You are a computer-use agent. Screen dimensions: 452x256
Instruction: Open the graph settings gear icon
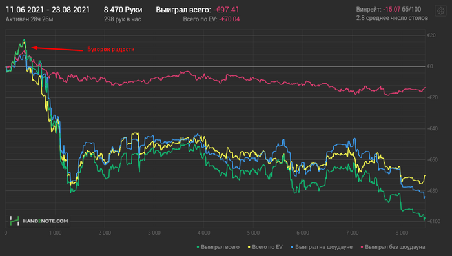pyautogui.click(x=440, y=11)
